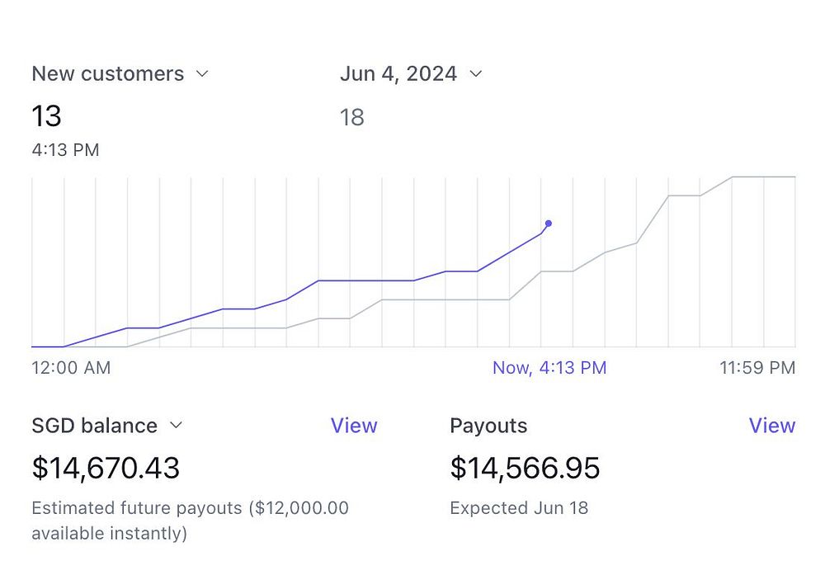825x570 pixels.
Task: Click the 12:00 AM axis label
Action: click(x=71, y=368)
